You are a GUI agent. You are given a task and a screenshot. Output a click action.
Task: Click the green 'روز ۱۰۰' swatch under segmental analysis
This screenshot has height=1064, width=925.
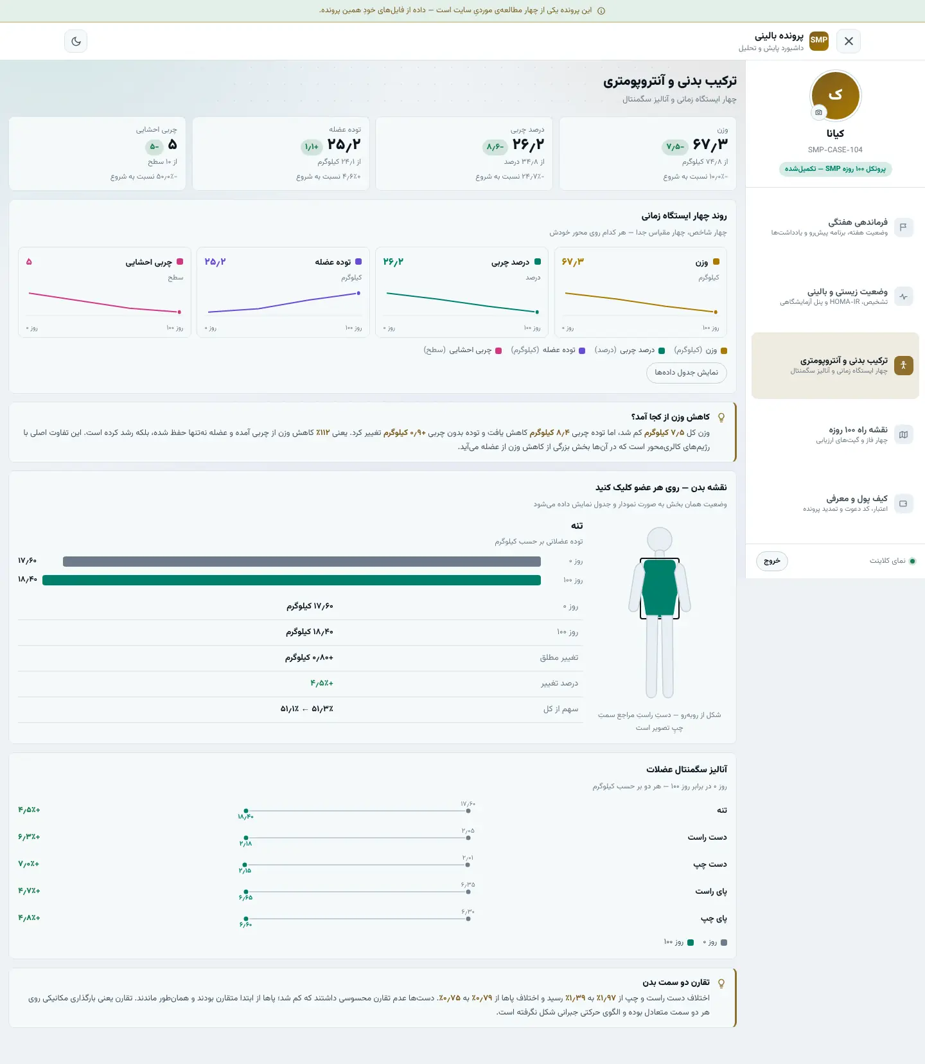coord(691,943)
